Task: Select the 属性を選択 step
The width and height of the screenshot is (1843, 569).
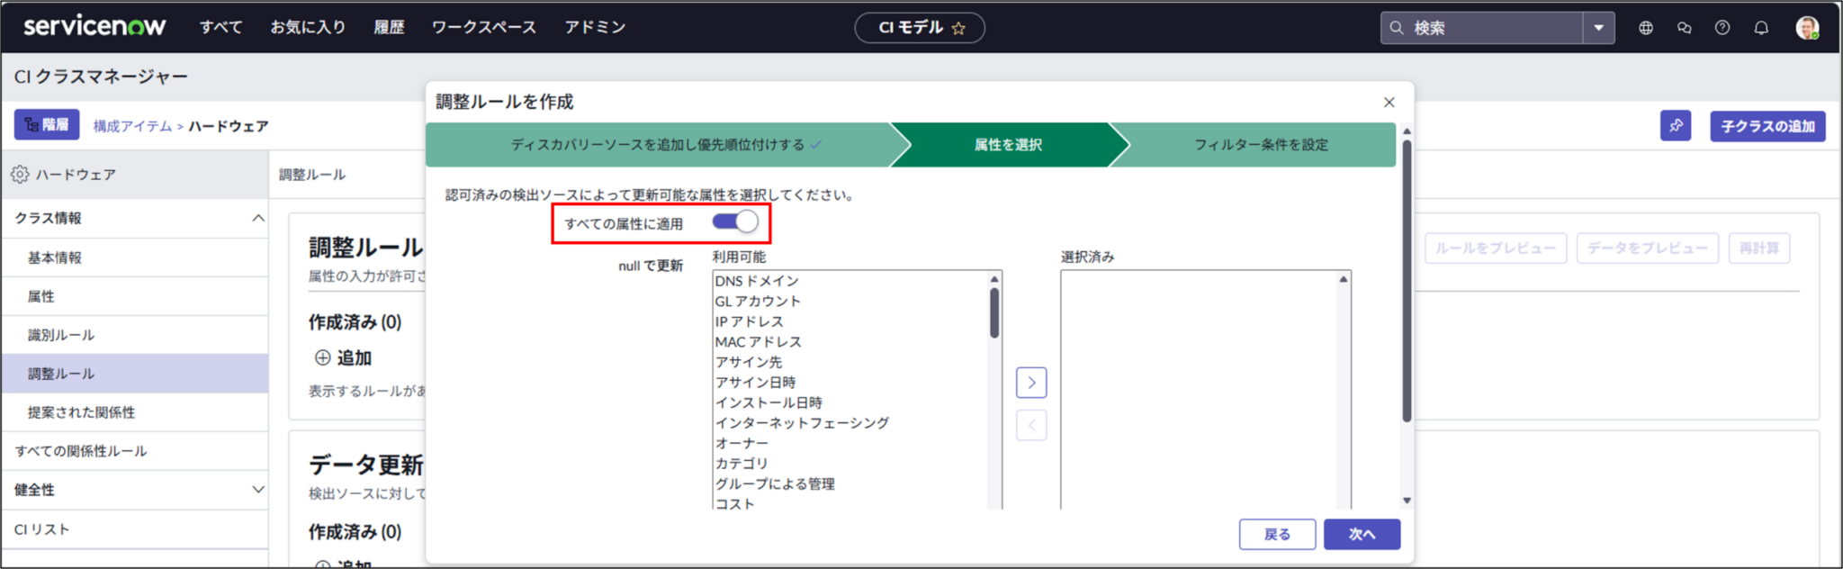Action: point(1008,145)
